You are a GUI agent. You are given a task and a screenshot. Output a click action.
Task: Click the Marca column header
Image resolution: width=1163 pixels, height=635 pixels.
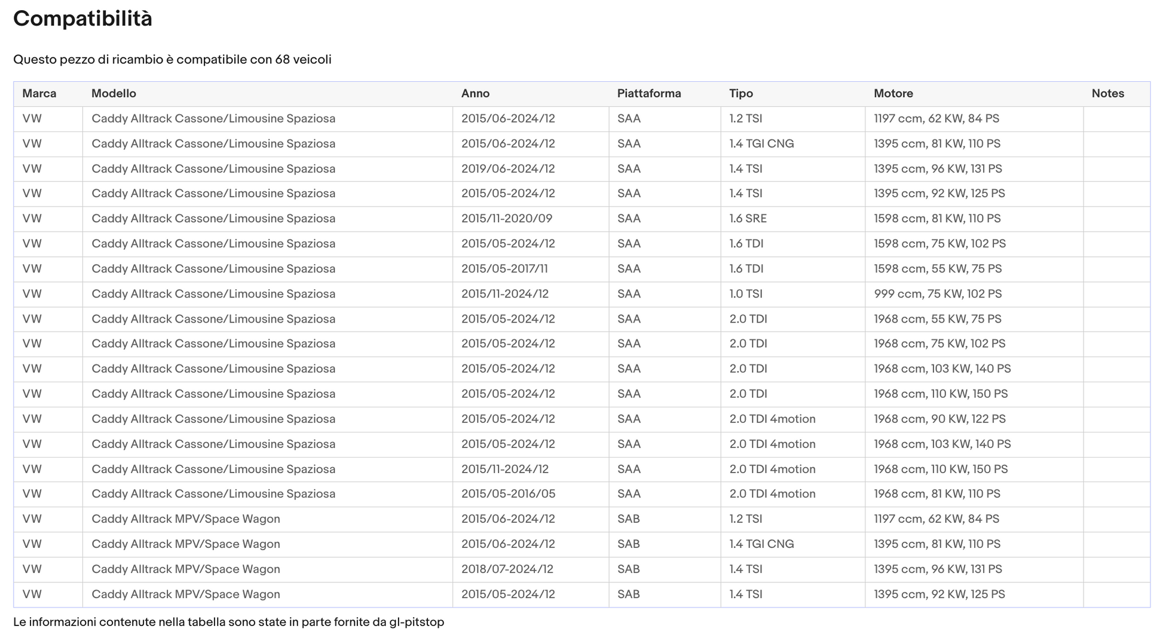[x=39, y=94]
